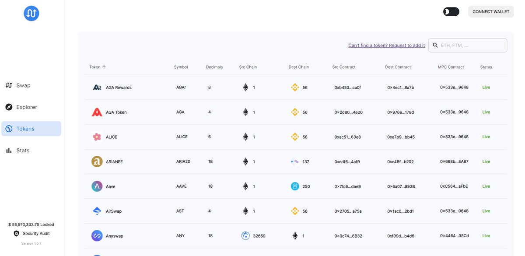Click the MPC contract 0x4464...35Cd
Image resolution: width=525 pixels, height=256 pixels.
[x=455, y=236]
